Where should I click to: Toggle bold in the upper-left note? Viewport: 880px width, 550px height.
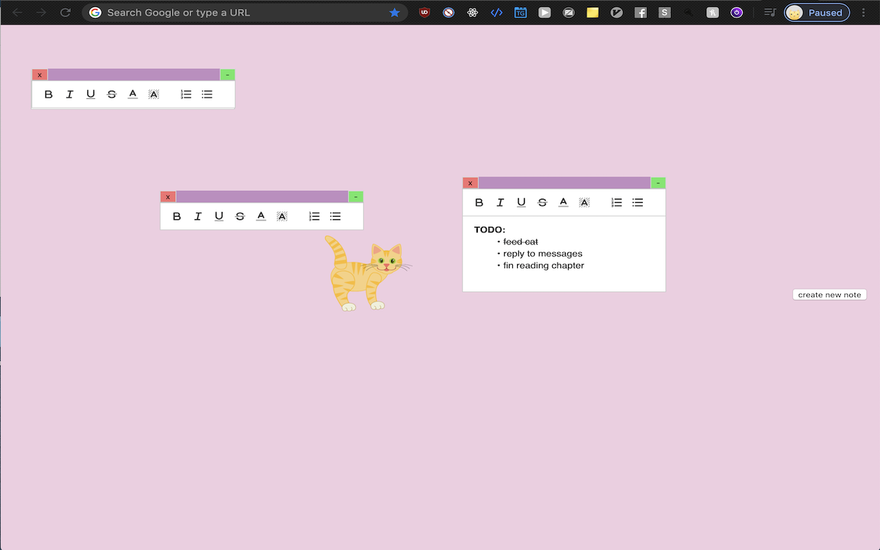(x=48, y=94)
